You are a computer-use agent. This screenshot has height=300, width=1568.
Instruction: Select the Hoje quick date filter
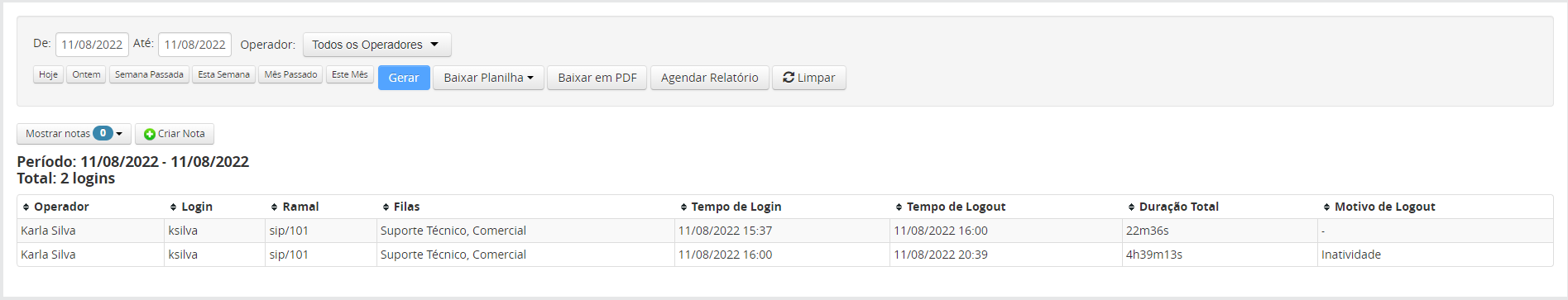tap(49, 74)
